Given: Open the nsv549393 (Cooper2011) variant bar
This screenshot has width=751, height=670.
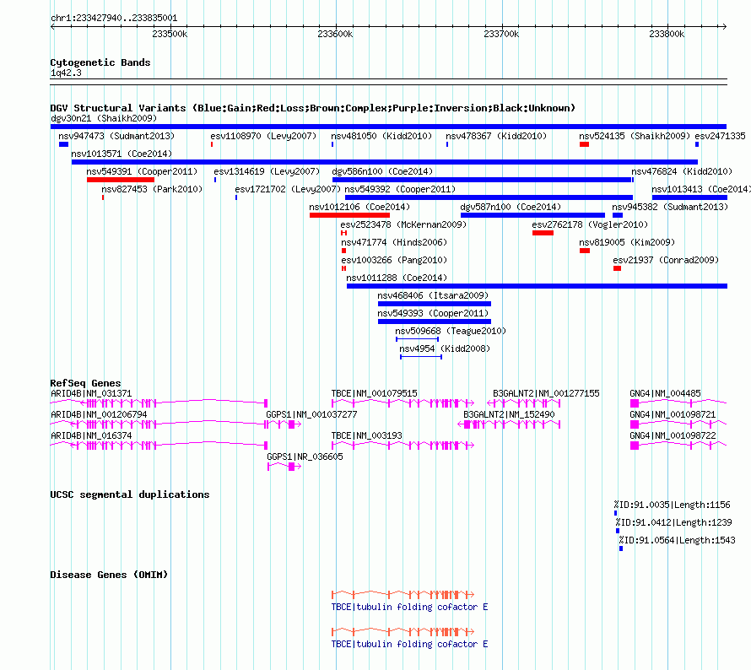Looking at the screenshot, I should tap(435, 321).
